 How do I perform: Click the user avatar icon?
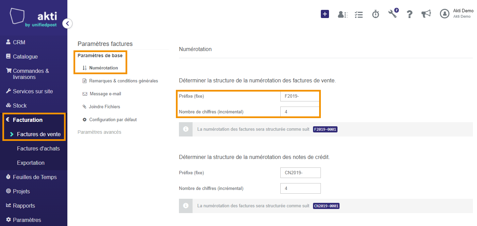[x=445, y=14]
